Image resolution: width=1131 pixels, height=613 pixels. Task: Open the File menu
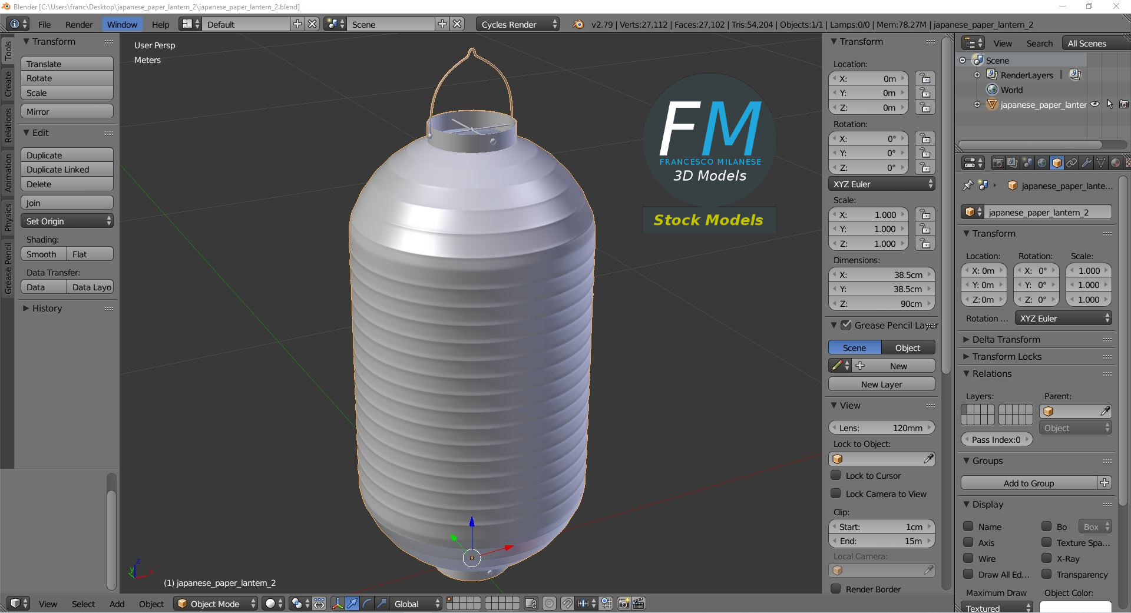pyautogui.click(x=44, y=24)
